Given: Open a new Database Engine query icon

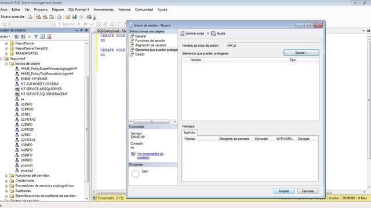Looking at the screenshot, I should 30,17.
